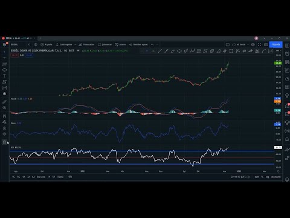Expand the TRY currency dropdown on price axis

[x=279, y=50]
